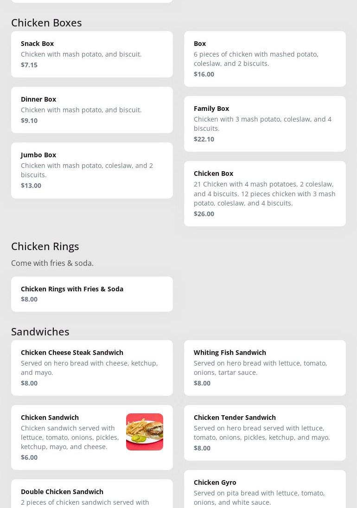Image resolution: width=357 pixels, height=508 pixels.
Task: Select the Dinner Box item
Action: (x=92, y=109)
